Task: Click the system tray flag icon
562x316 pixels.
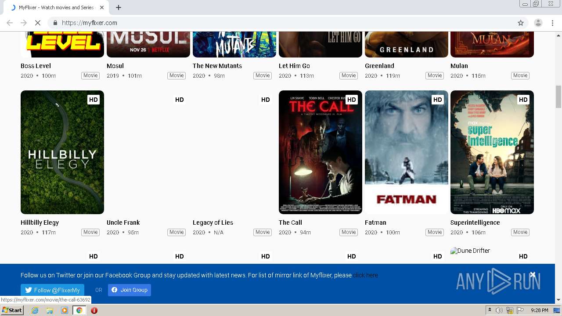Action: [520, 310]
